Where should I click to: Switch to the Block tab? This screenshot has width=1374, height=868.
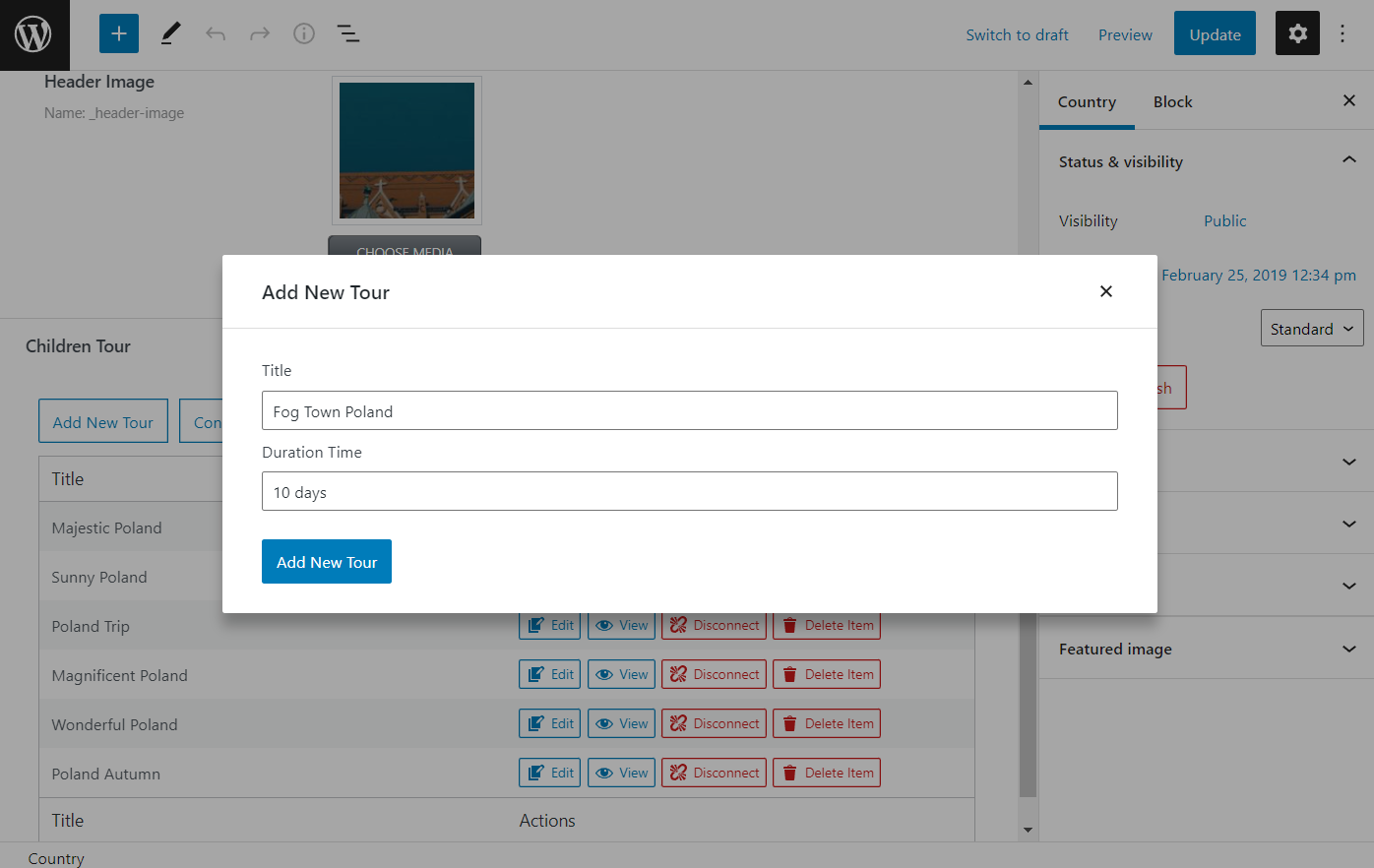pos(1172,101)
